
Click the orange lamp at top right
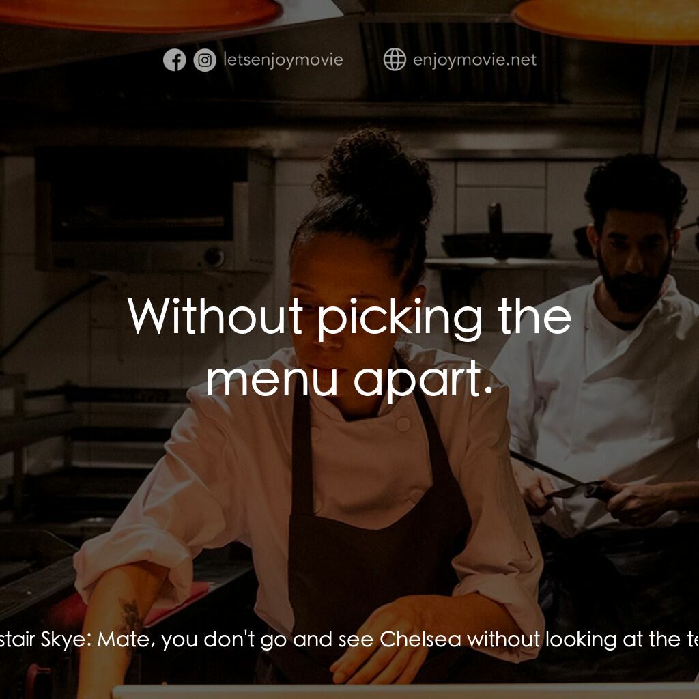[x=605, y=20]
